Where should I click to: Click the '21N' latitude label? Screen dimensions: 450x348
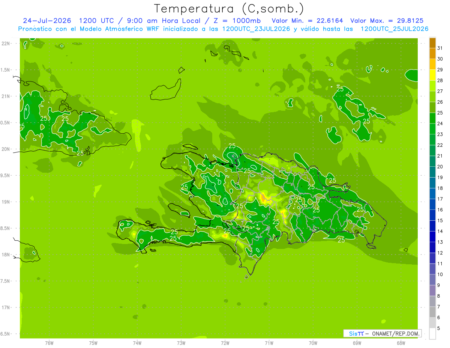point(5,96)
